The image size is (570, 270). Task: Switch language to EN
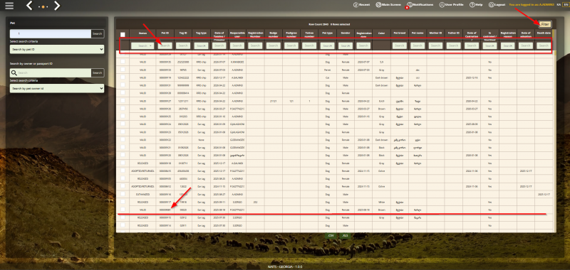coord(565,5)
